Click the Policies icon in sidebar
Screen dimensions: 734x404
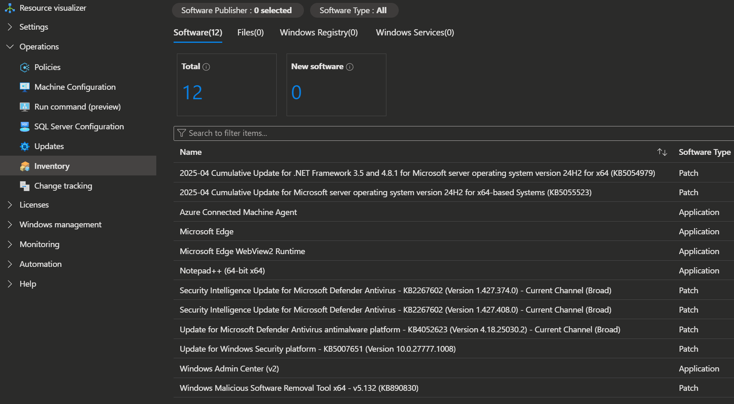[25, 67]
